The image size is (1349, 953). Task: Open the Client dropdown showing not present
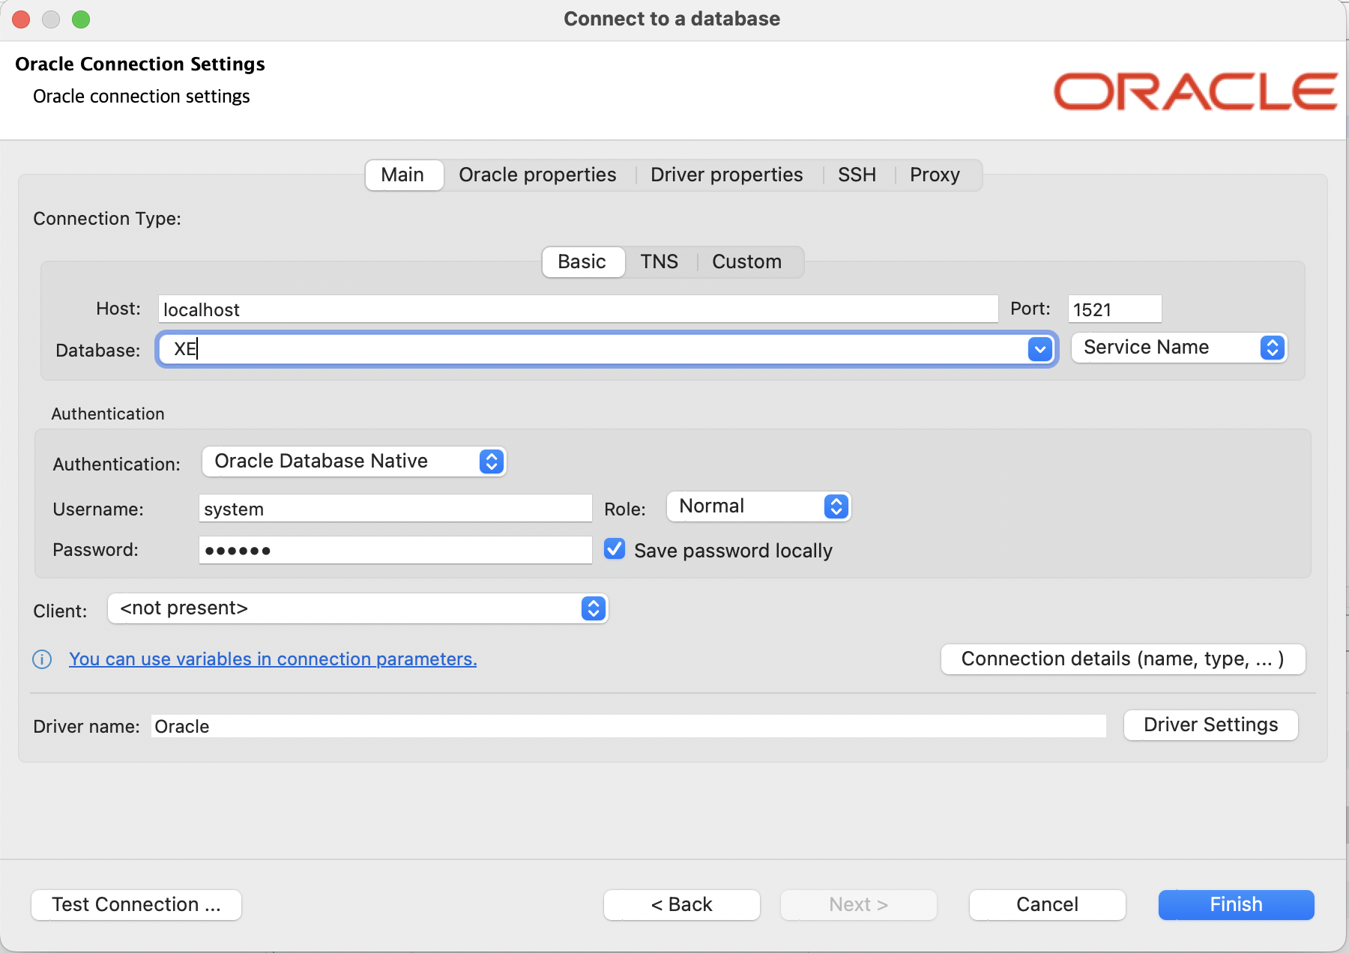[x=357, y=608]
